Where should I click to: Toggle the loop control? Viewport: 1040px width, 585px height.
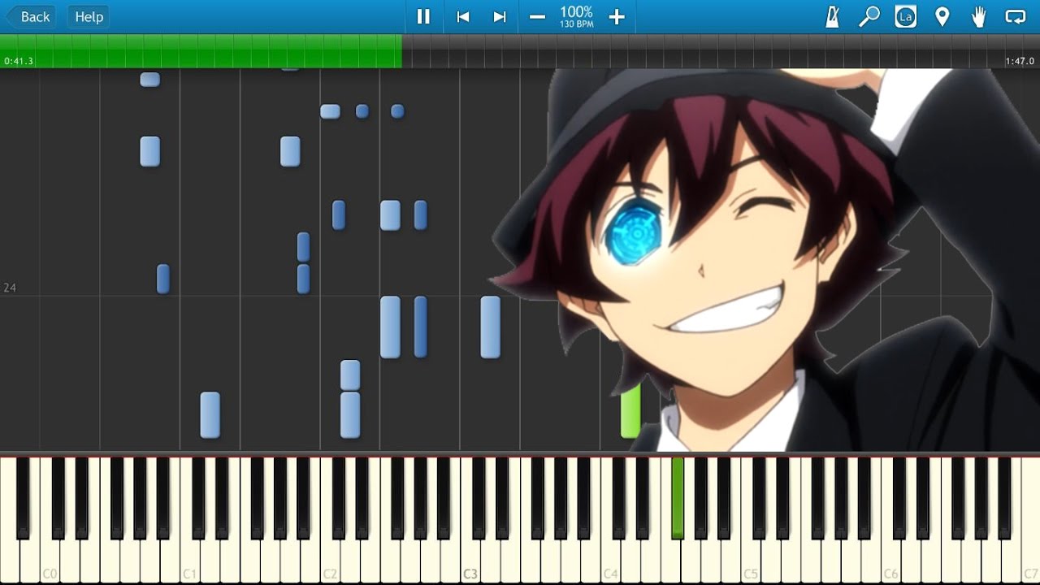pyautogui.click(x=1016, y=17)
